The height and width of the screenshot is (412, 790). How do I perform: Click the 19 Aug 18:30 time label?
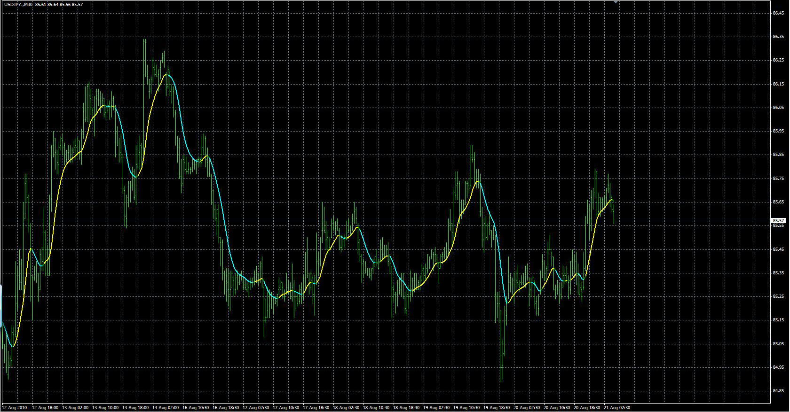point(497,408)
